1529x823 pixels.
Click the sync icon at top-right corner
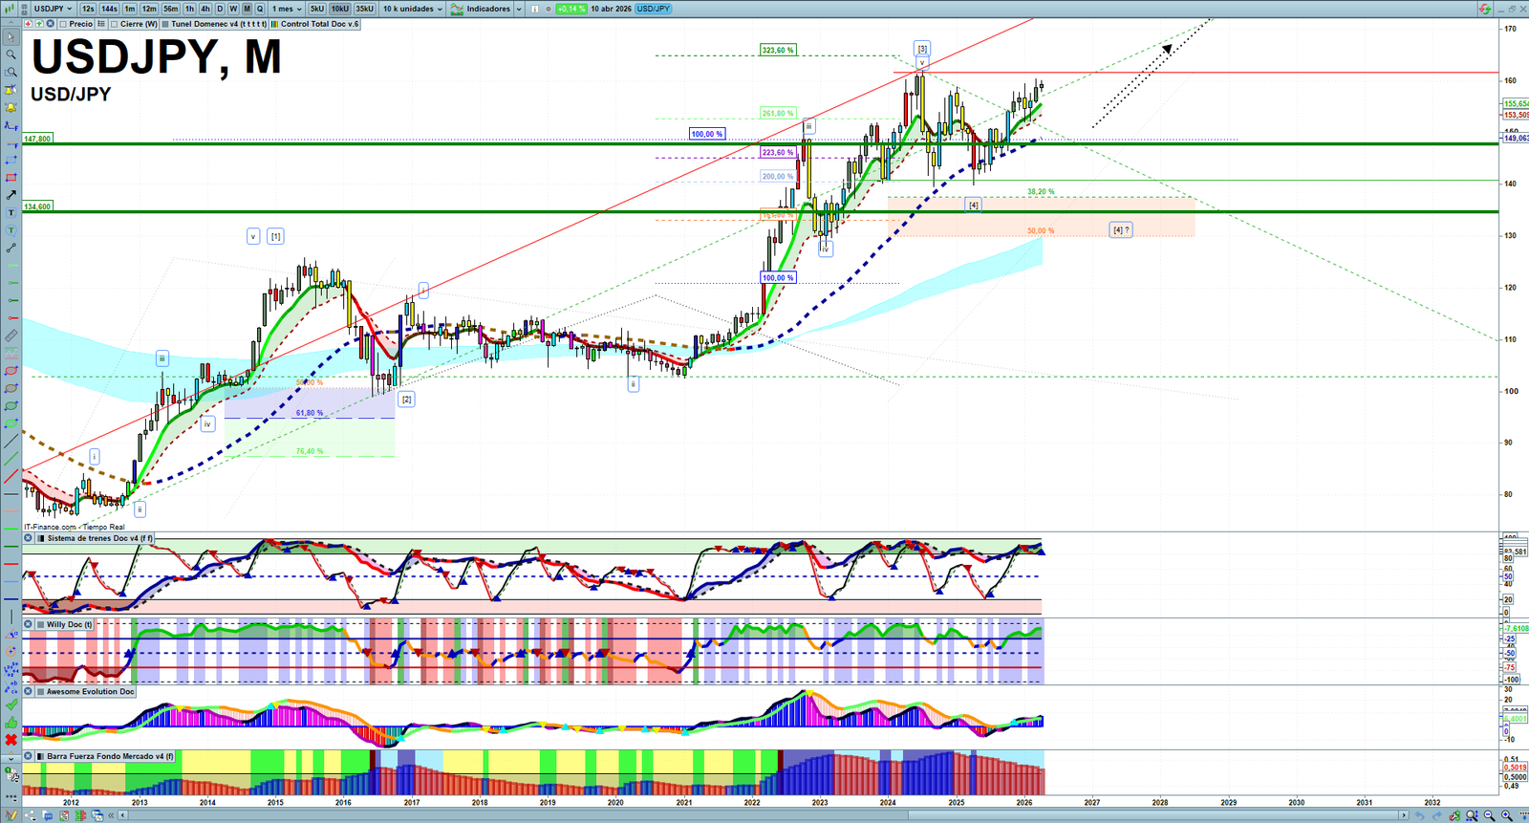pyautogui.click(x=1484, y=9)
